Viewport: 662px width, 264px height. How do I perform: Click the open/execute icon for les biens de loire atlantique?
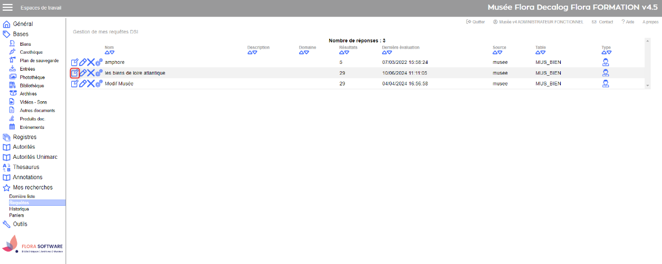click(x=75, y=73)
